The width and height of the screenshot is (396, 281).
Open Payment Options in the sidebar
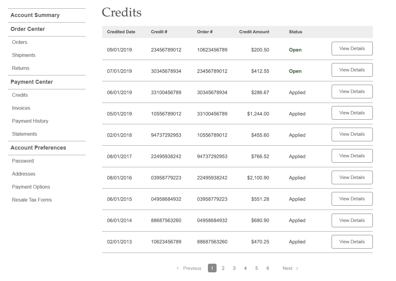point(31,187)
